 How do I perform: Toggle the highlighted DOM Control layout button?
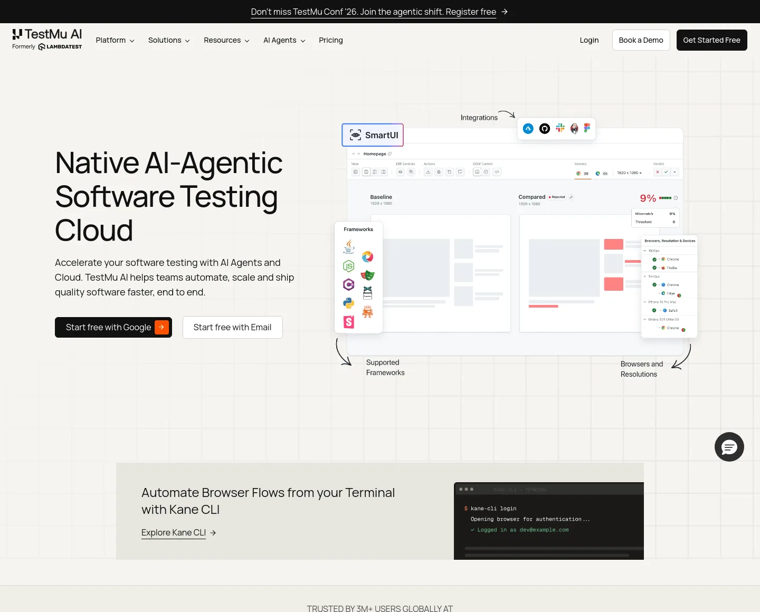click(x=477, y=172)
